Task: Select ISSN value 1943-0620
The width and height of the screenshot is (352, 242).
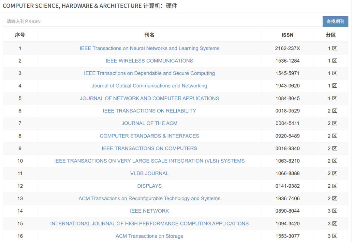Action: (x=287, y=86)
